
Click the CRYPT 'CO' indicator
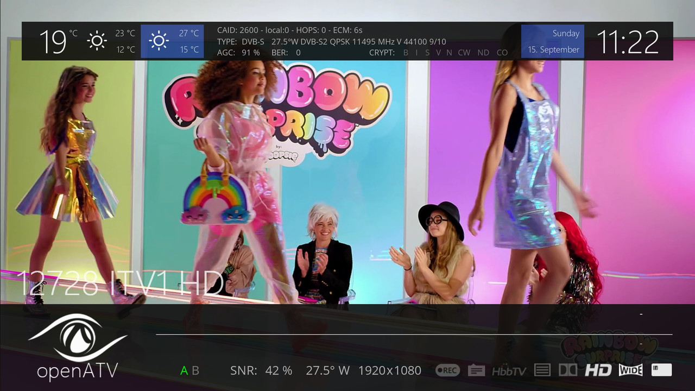502,53
